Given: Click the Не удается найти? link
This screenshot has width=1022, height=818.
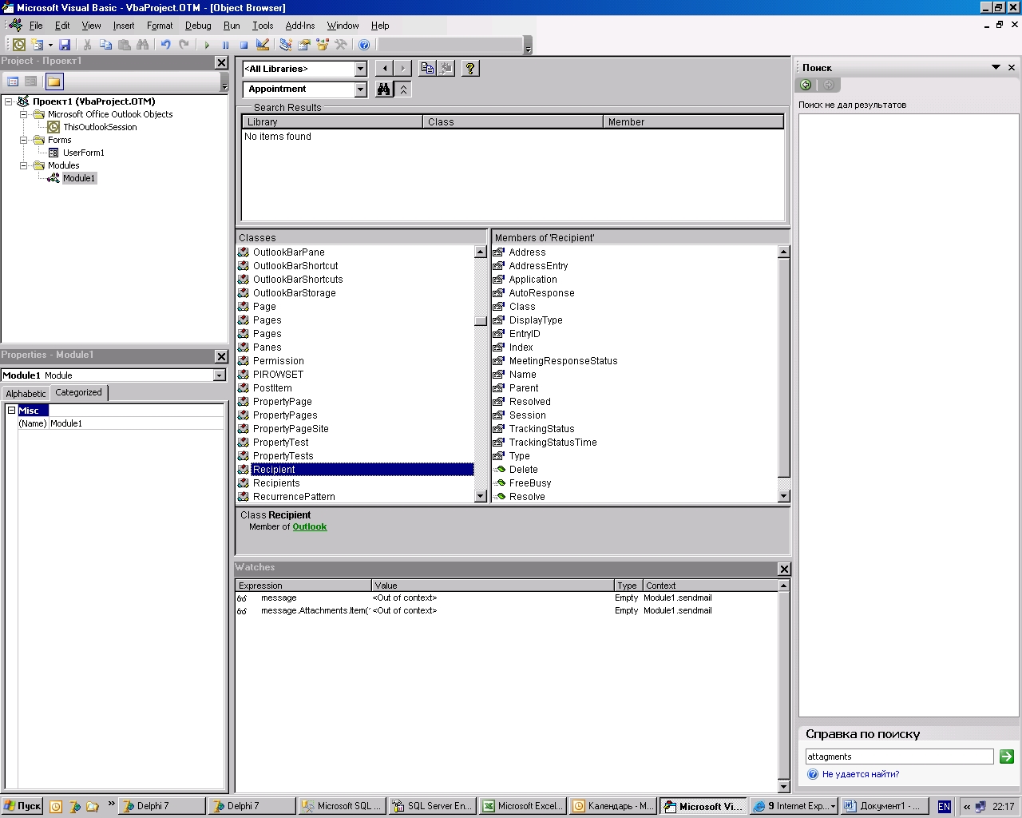Looking at the screenshot, I should [861, 774].
